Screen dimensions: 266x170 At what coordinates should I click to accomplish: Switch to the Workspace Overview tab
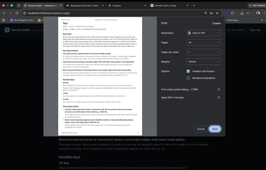(85, 6)
